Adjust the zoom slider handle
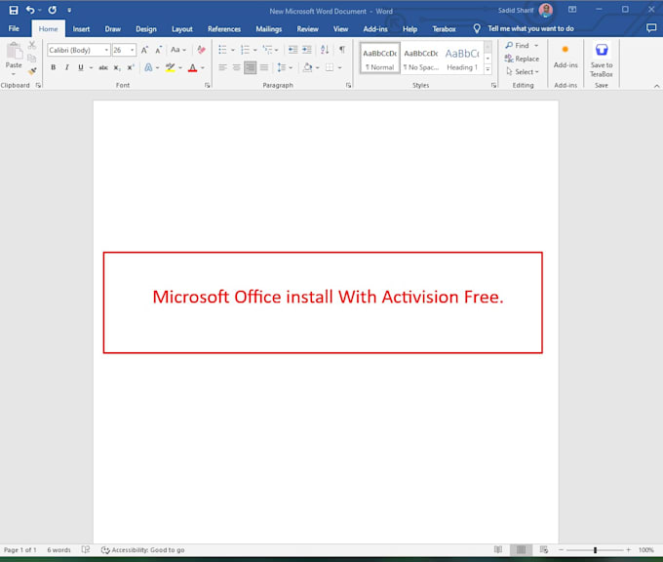The height and width of the screenshot is (562, 663). coord(595,550)
